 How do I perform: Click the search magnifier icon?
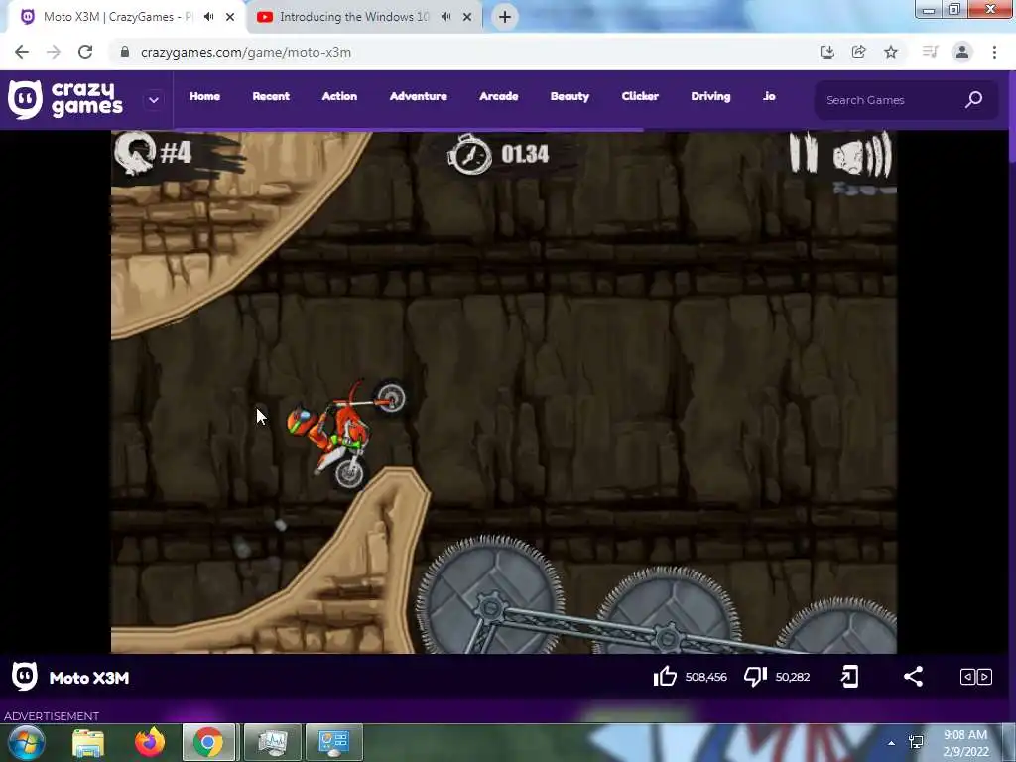coord(974,100)
